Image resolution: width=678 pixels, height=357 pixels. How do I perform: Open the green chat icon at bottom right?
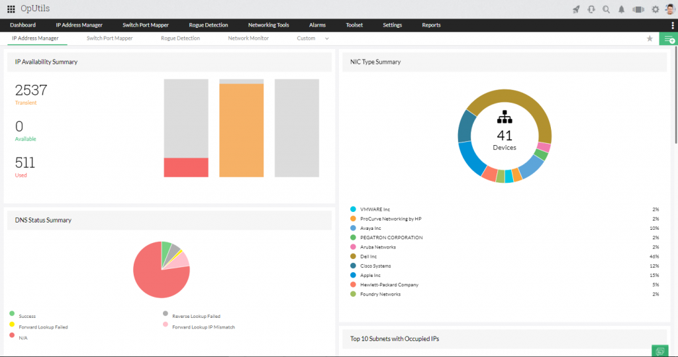coord(659,350)
